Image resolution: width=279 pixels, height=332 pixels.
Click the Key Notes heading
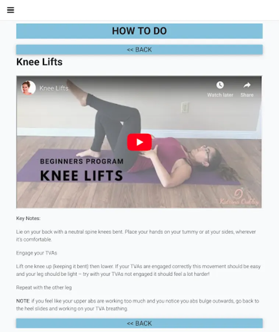coord(28,218)
